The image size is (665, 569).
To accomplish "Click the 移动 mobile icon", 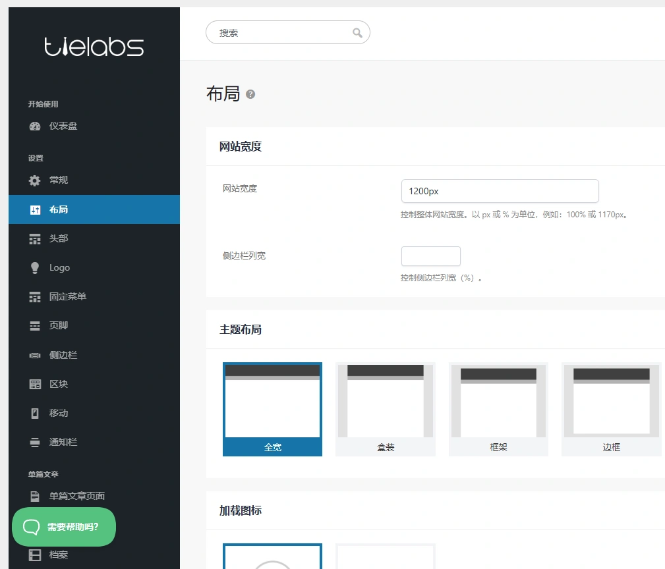I will pyautogui.click(x=34, y=413).
